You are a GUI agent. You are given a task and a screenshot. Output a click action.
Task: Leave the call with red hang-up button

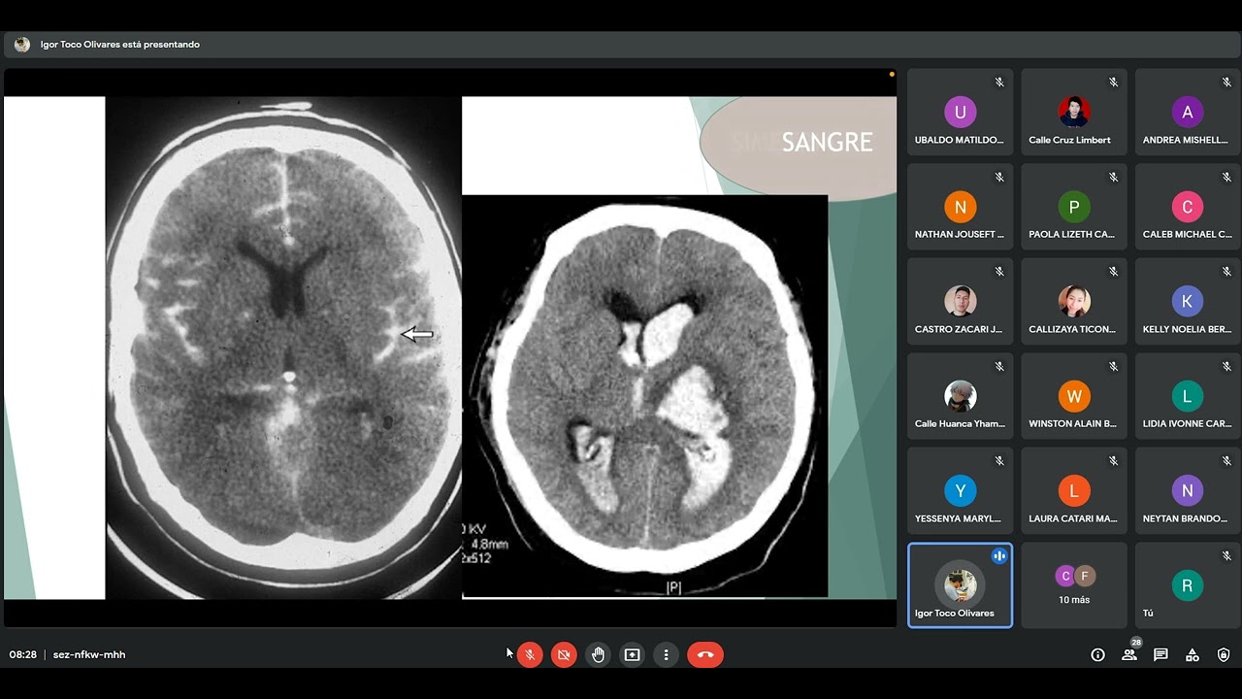[x=705, y=654]
